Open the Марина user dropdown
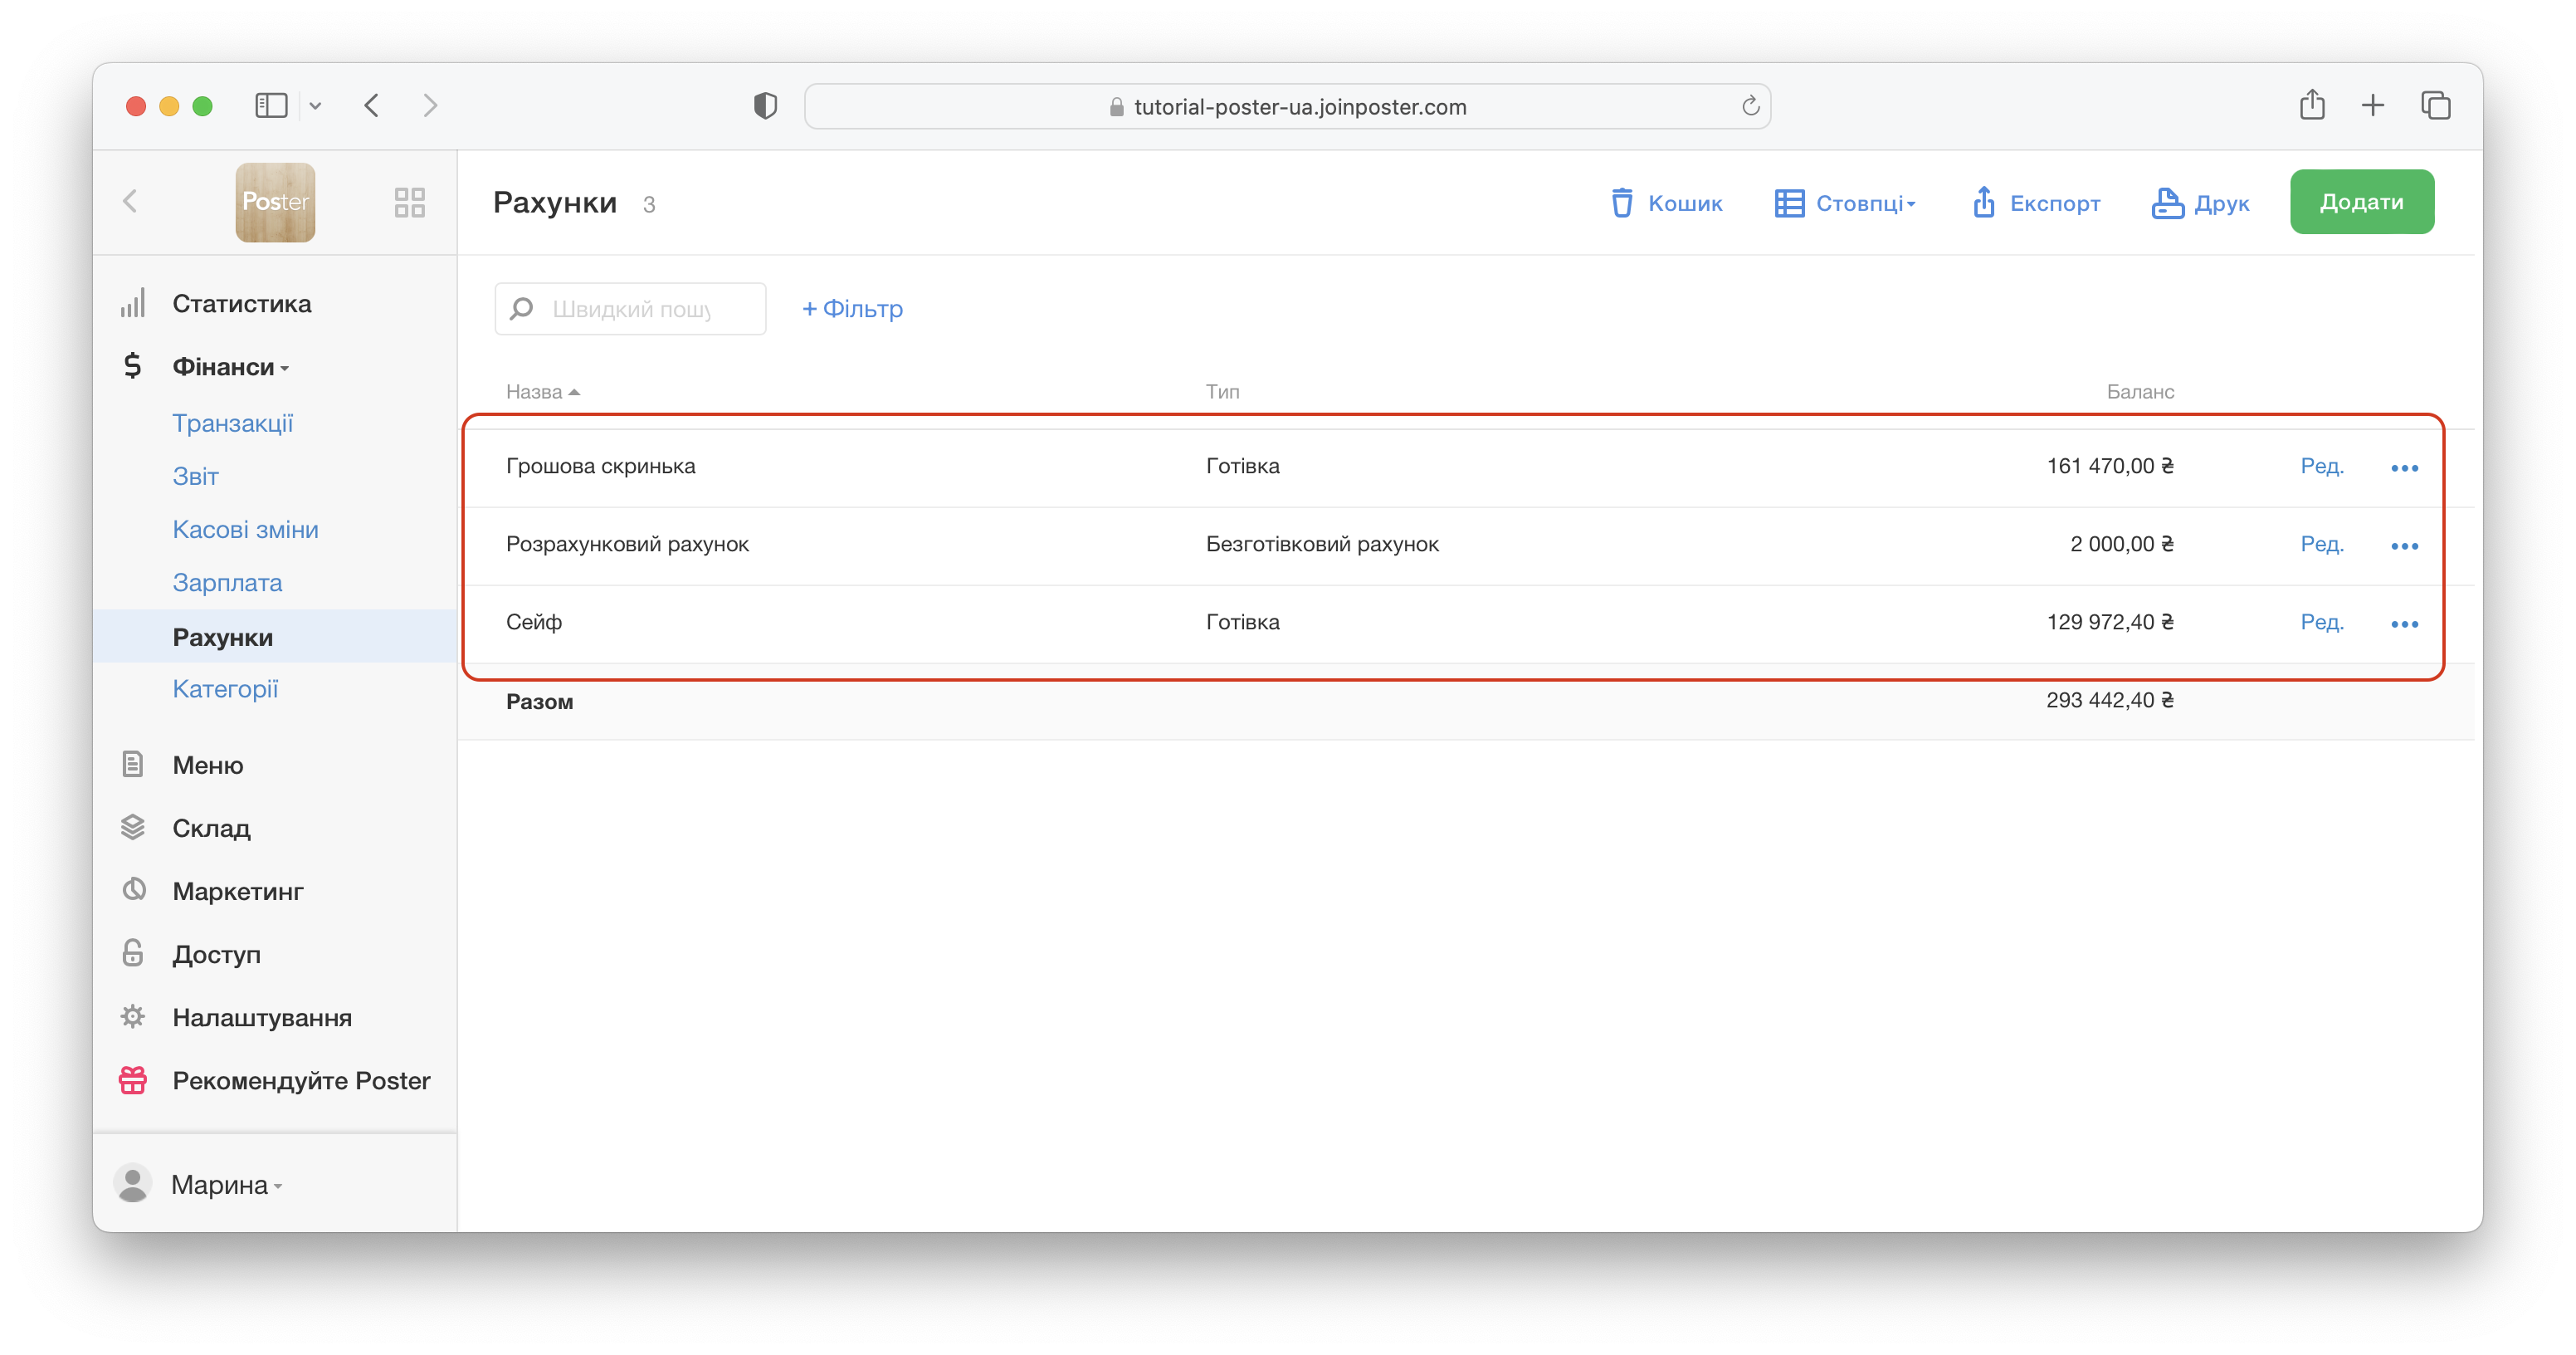This screenshot has width=2576, height=1355. tap(227, 1185)
